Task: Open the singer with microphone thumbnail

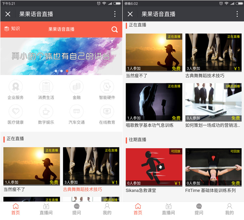Action: pos(154,102)
